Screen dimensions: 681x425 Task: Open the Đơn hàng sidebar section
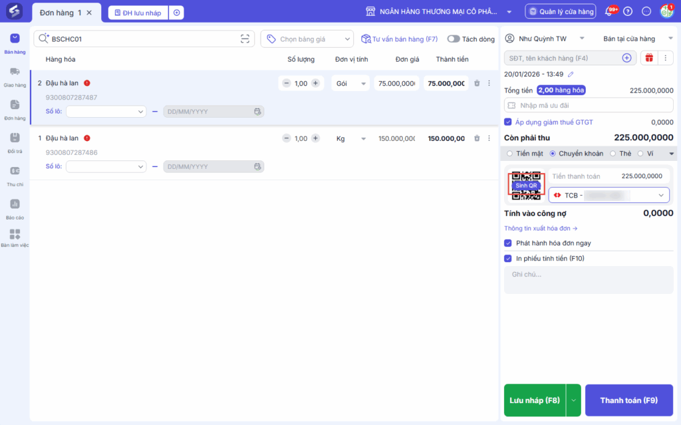[x=15, y=110]
